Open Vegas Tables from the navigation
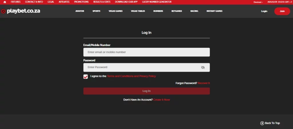The height and width of the screenshot is (129, 293). [138, 11]
